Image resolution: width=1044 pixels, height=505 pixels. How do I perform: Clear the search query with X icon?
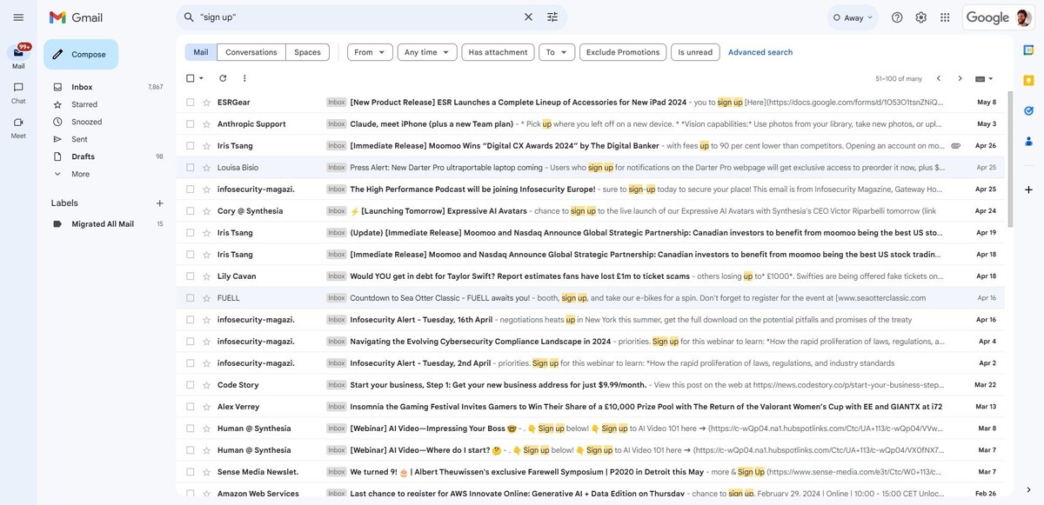pyautogui.click(x=528, y=17)
